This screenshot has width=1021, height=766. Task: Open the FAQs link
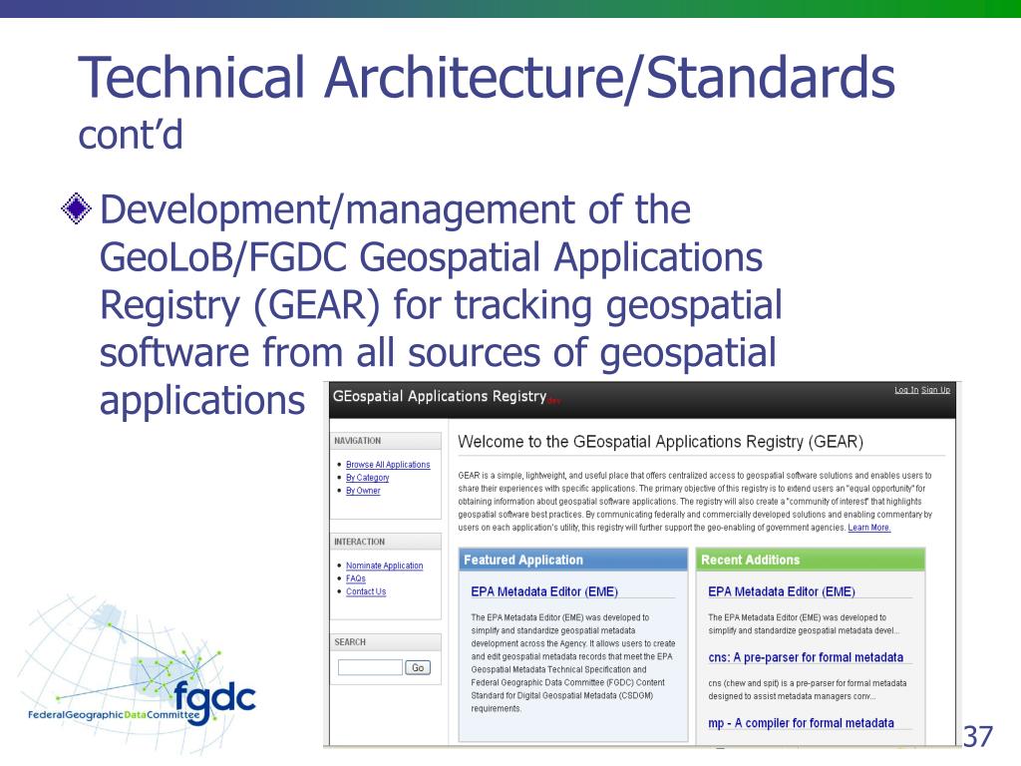(x=356, y=578)
